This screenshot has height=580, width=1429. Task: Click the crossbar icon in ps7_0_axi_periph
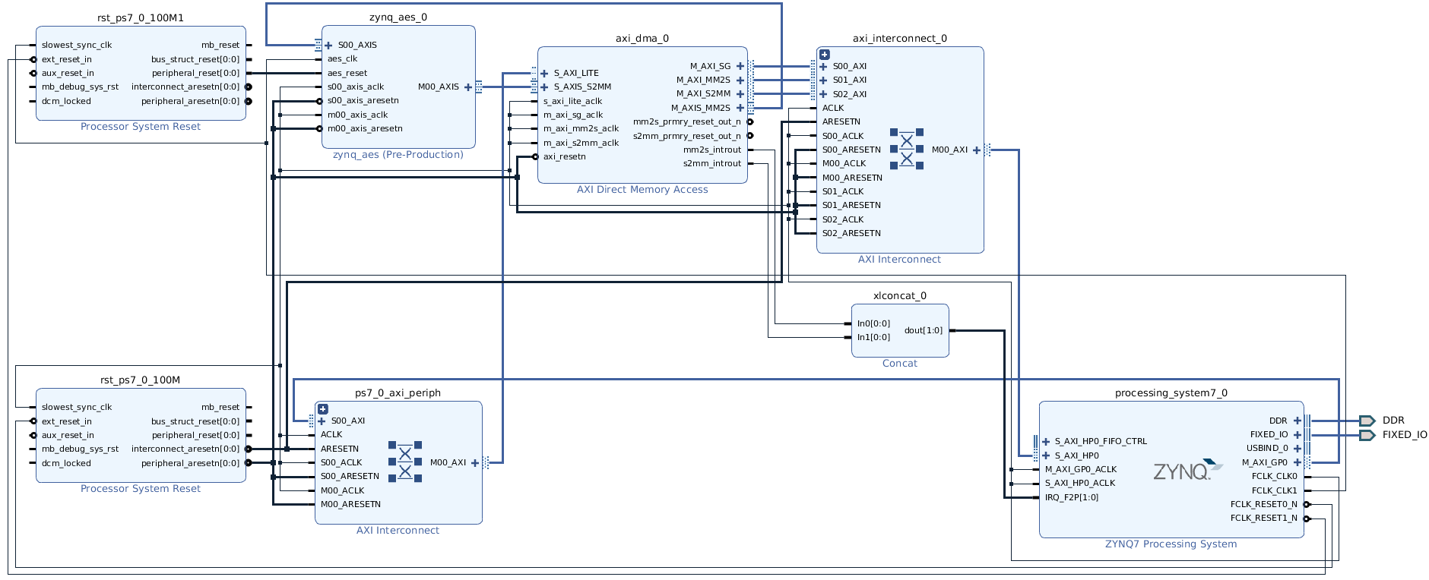coord(405,462)
